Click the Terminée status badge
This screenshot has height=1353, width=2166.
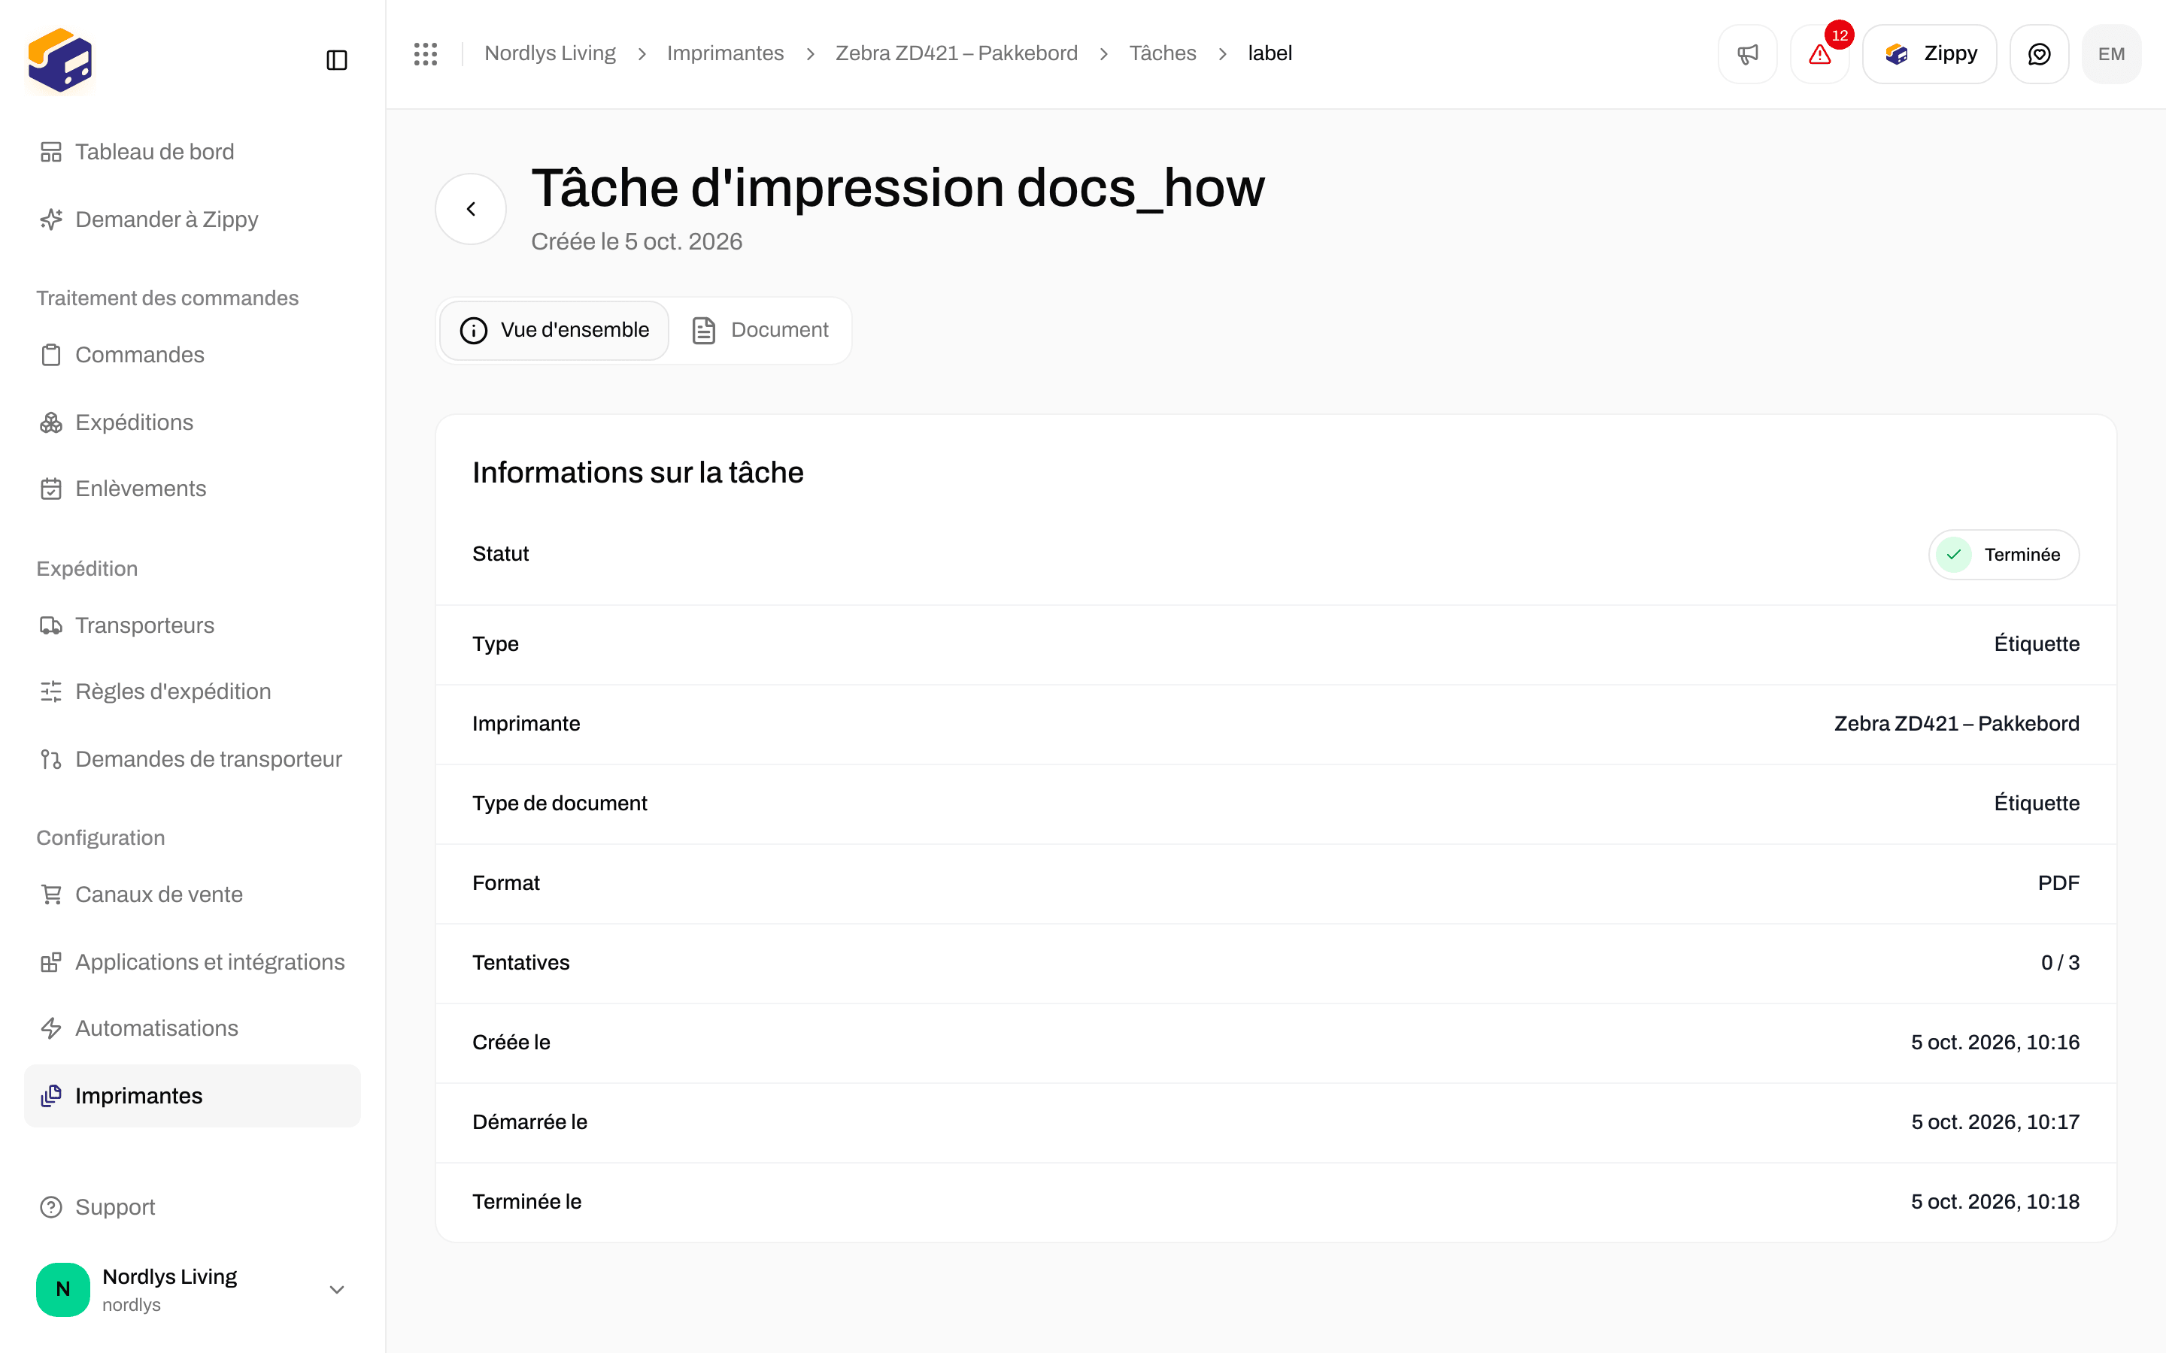pos(2003,555)
